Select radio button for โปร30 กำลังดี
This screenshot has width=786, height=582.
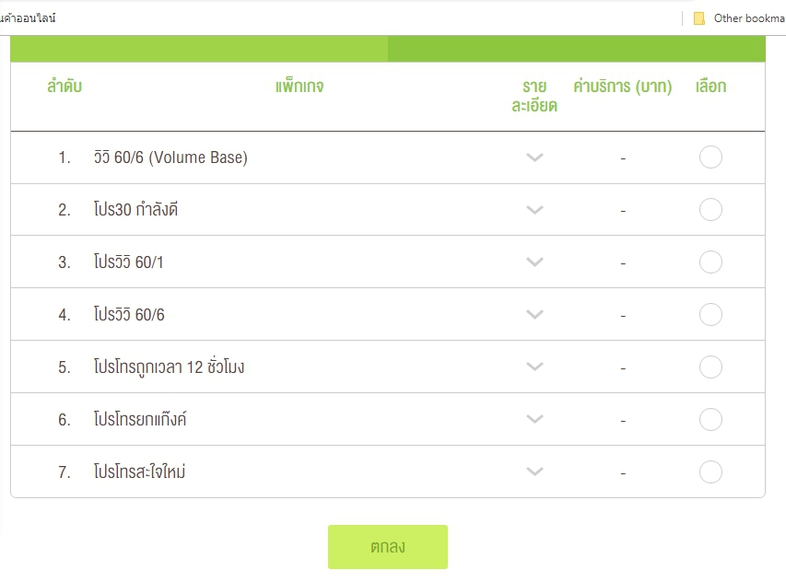710,210
